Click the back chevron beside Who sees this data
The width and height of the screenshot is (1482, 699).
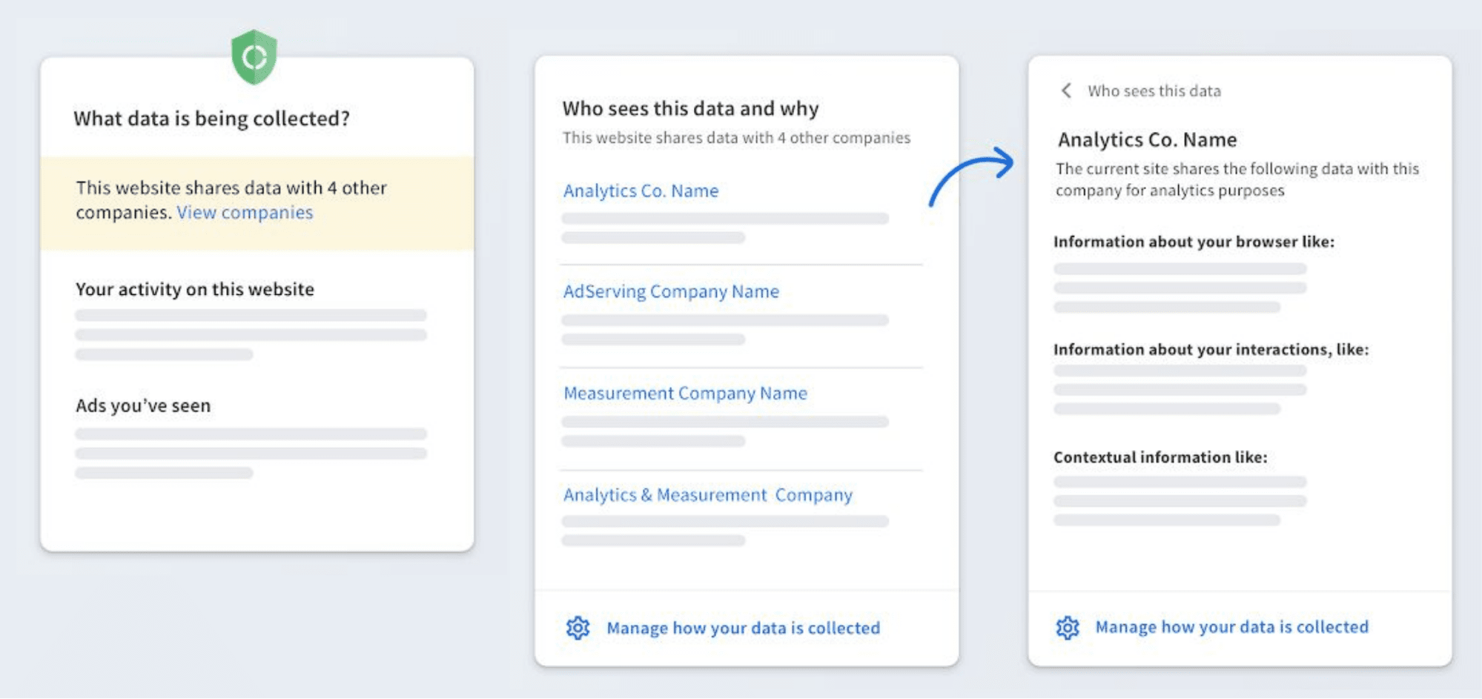point(1066,90)
